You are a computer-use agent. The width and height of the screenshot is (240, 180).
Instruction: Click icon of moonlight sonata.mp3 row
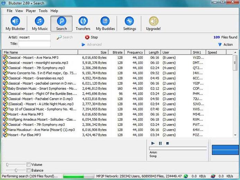(5, 63)
